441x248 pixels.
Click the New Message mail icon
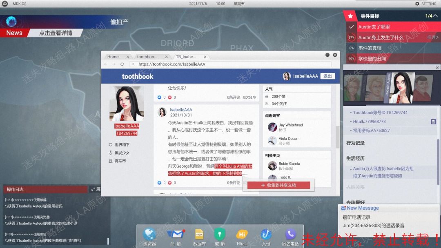[343, 208]
